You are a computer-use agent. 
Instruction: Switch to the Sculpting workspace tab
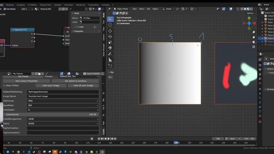[x=21, y=5]
